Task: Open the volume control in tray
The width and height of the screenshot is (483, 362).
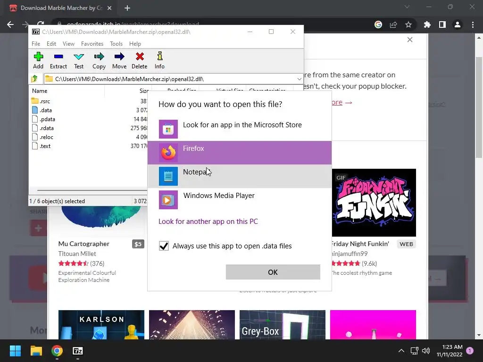Action: (x=426, y=351)
